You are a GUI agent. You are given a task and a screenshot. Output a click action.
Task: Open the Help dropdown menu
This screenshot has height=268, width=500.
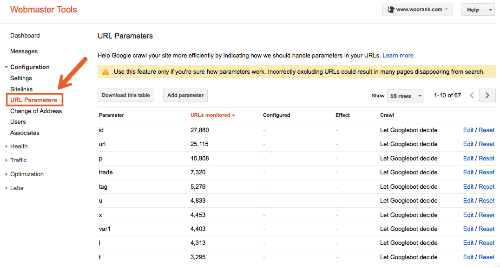coord(478,10)
